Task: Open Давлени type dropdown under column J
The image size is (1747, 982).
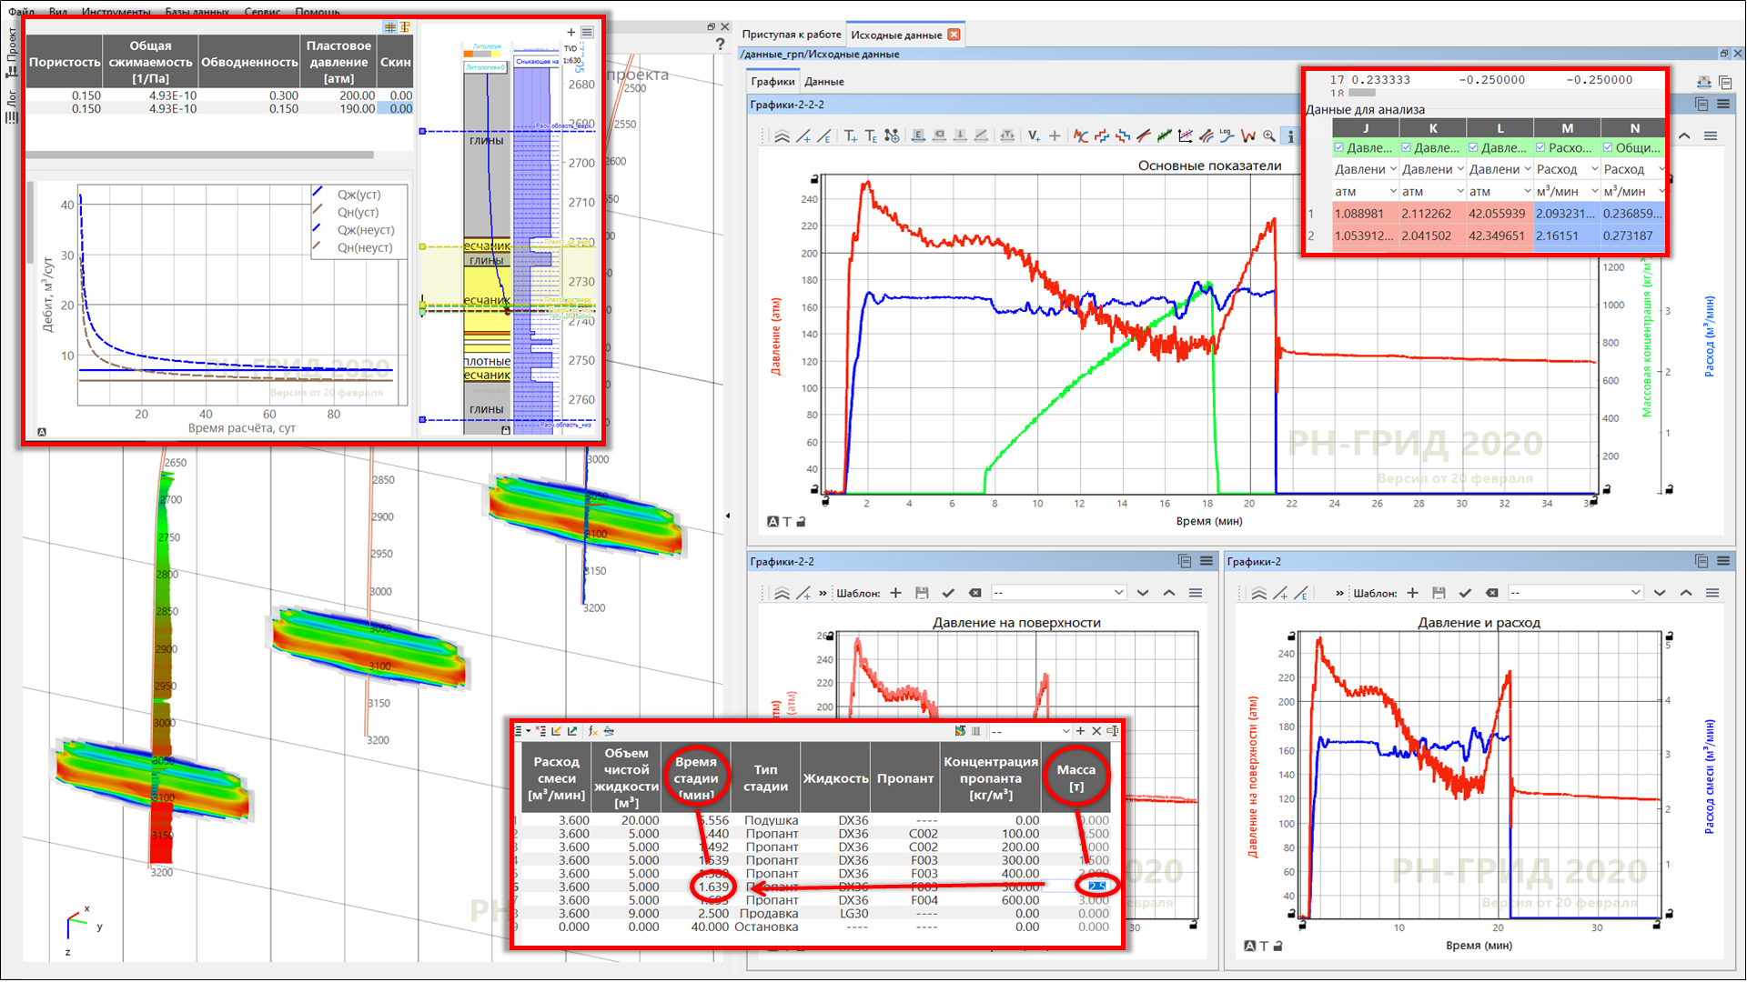Action: click(1365, 169)
